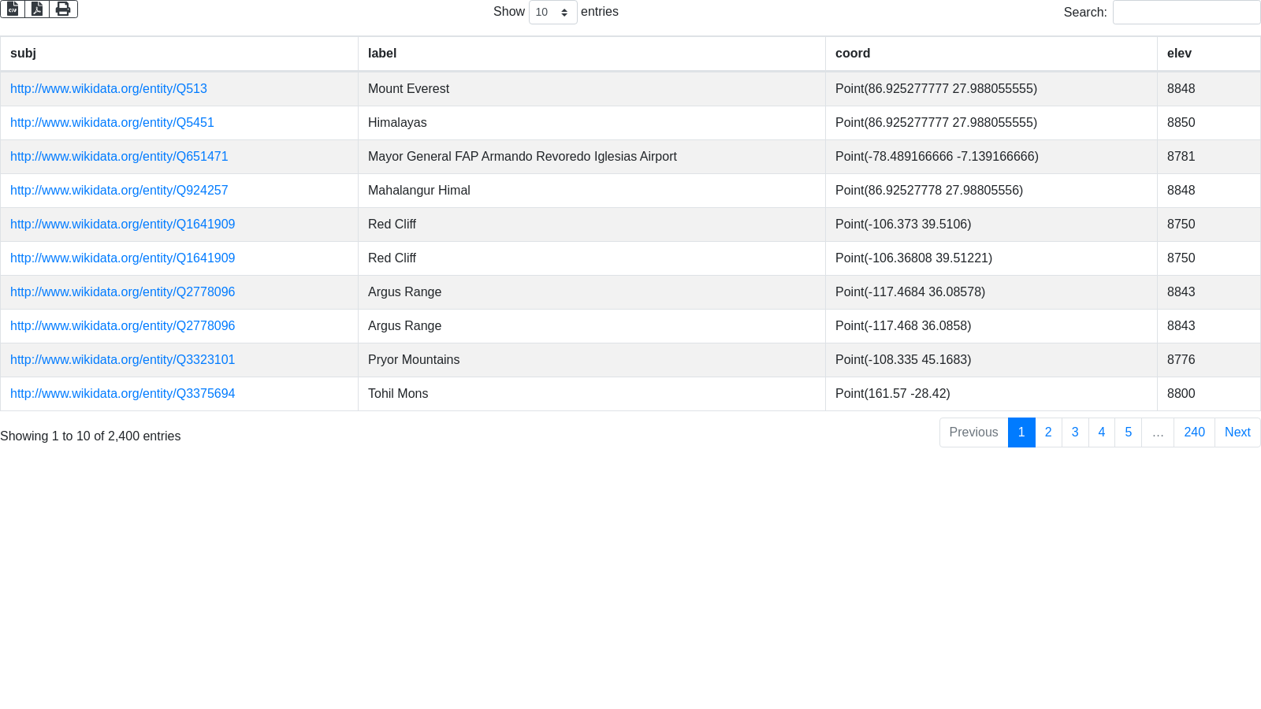Visit the Tohil Mons Q3375694 link
1261x709 pixels.
122,394
